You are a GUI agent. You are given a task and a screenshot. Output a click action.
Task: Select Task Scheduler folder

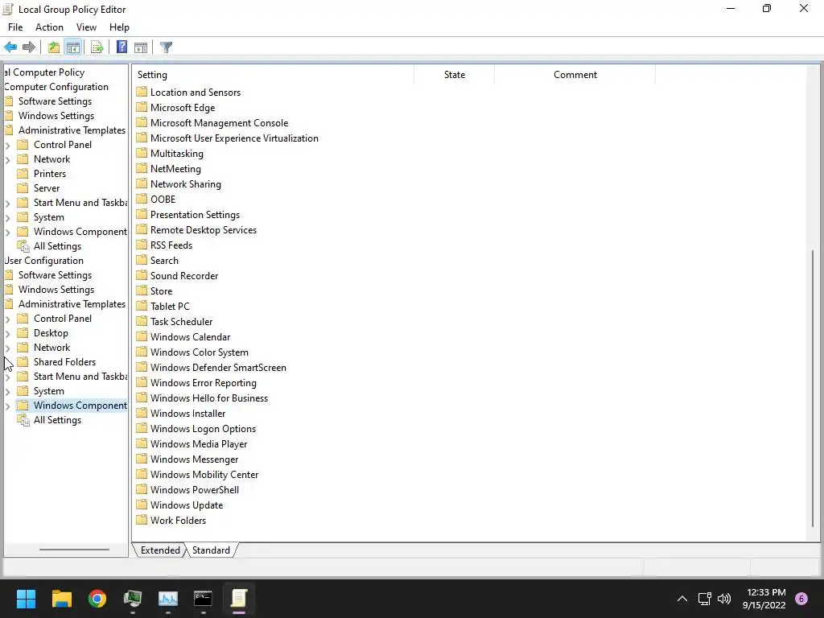(181, 321)
